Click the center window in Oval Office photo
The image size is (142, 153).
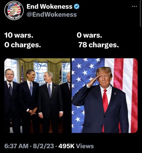(x=41, y=71)
